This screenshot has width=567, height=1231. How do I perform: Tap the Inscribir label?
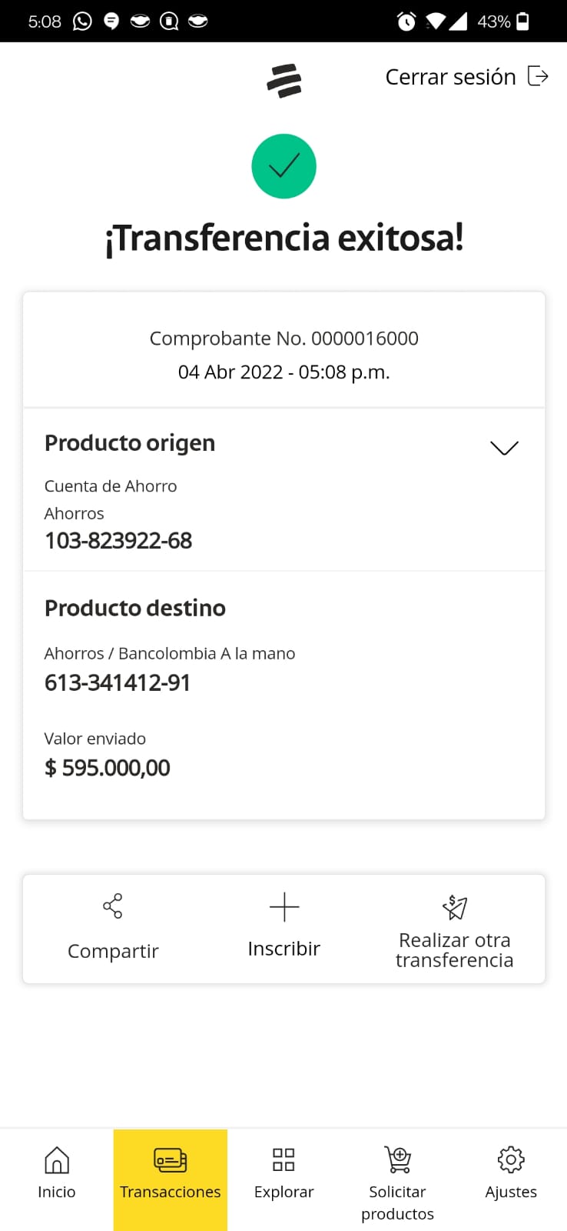pos(283,949)
